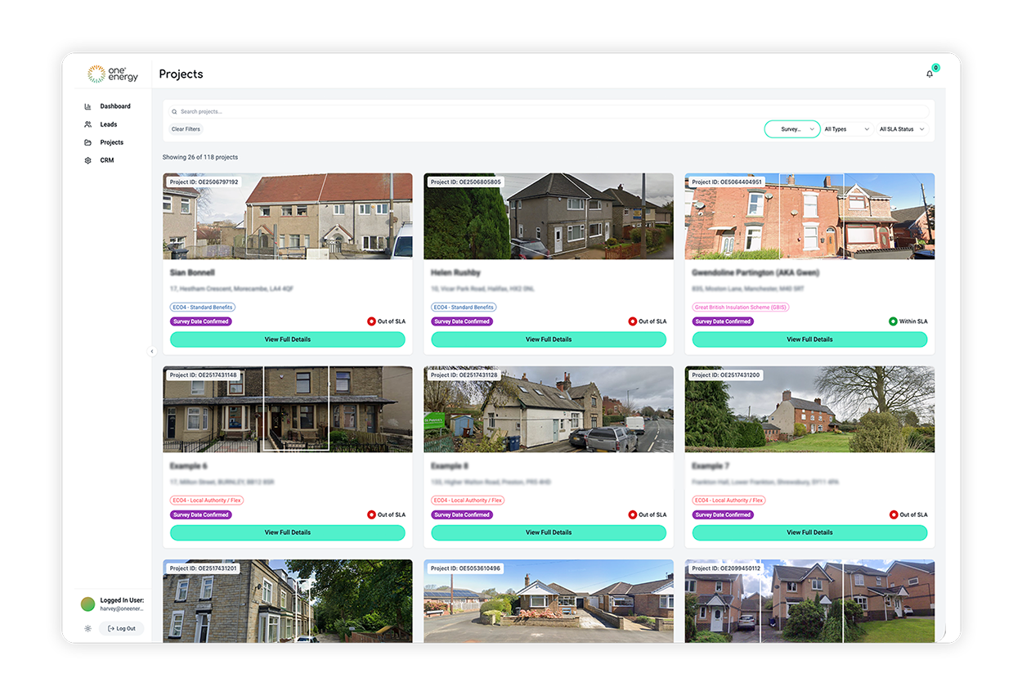Go to Leads in the sidebar
The width and height of the screenshot is (1022, 696).
109,124
